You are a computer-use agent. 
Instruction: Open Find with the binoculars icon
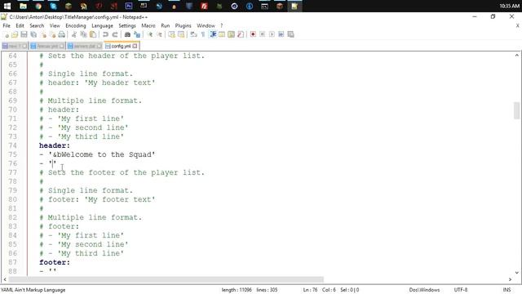click(x=127, y=34)
